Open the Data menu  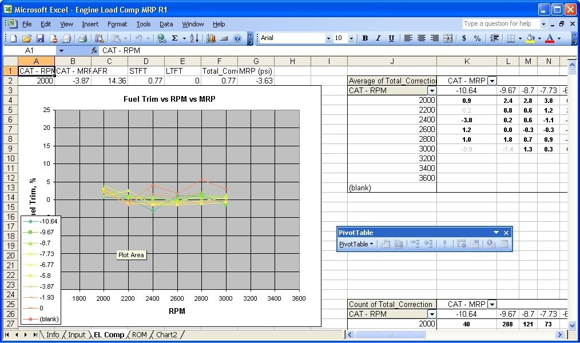[166, 24]
